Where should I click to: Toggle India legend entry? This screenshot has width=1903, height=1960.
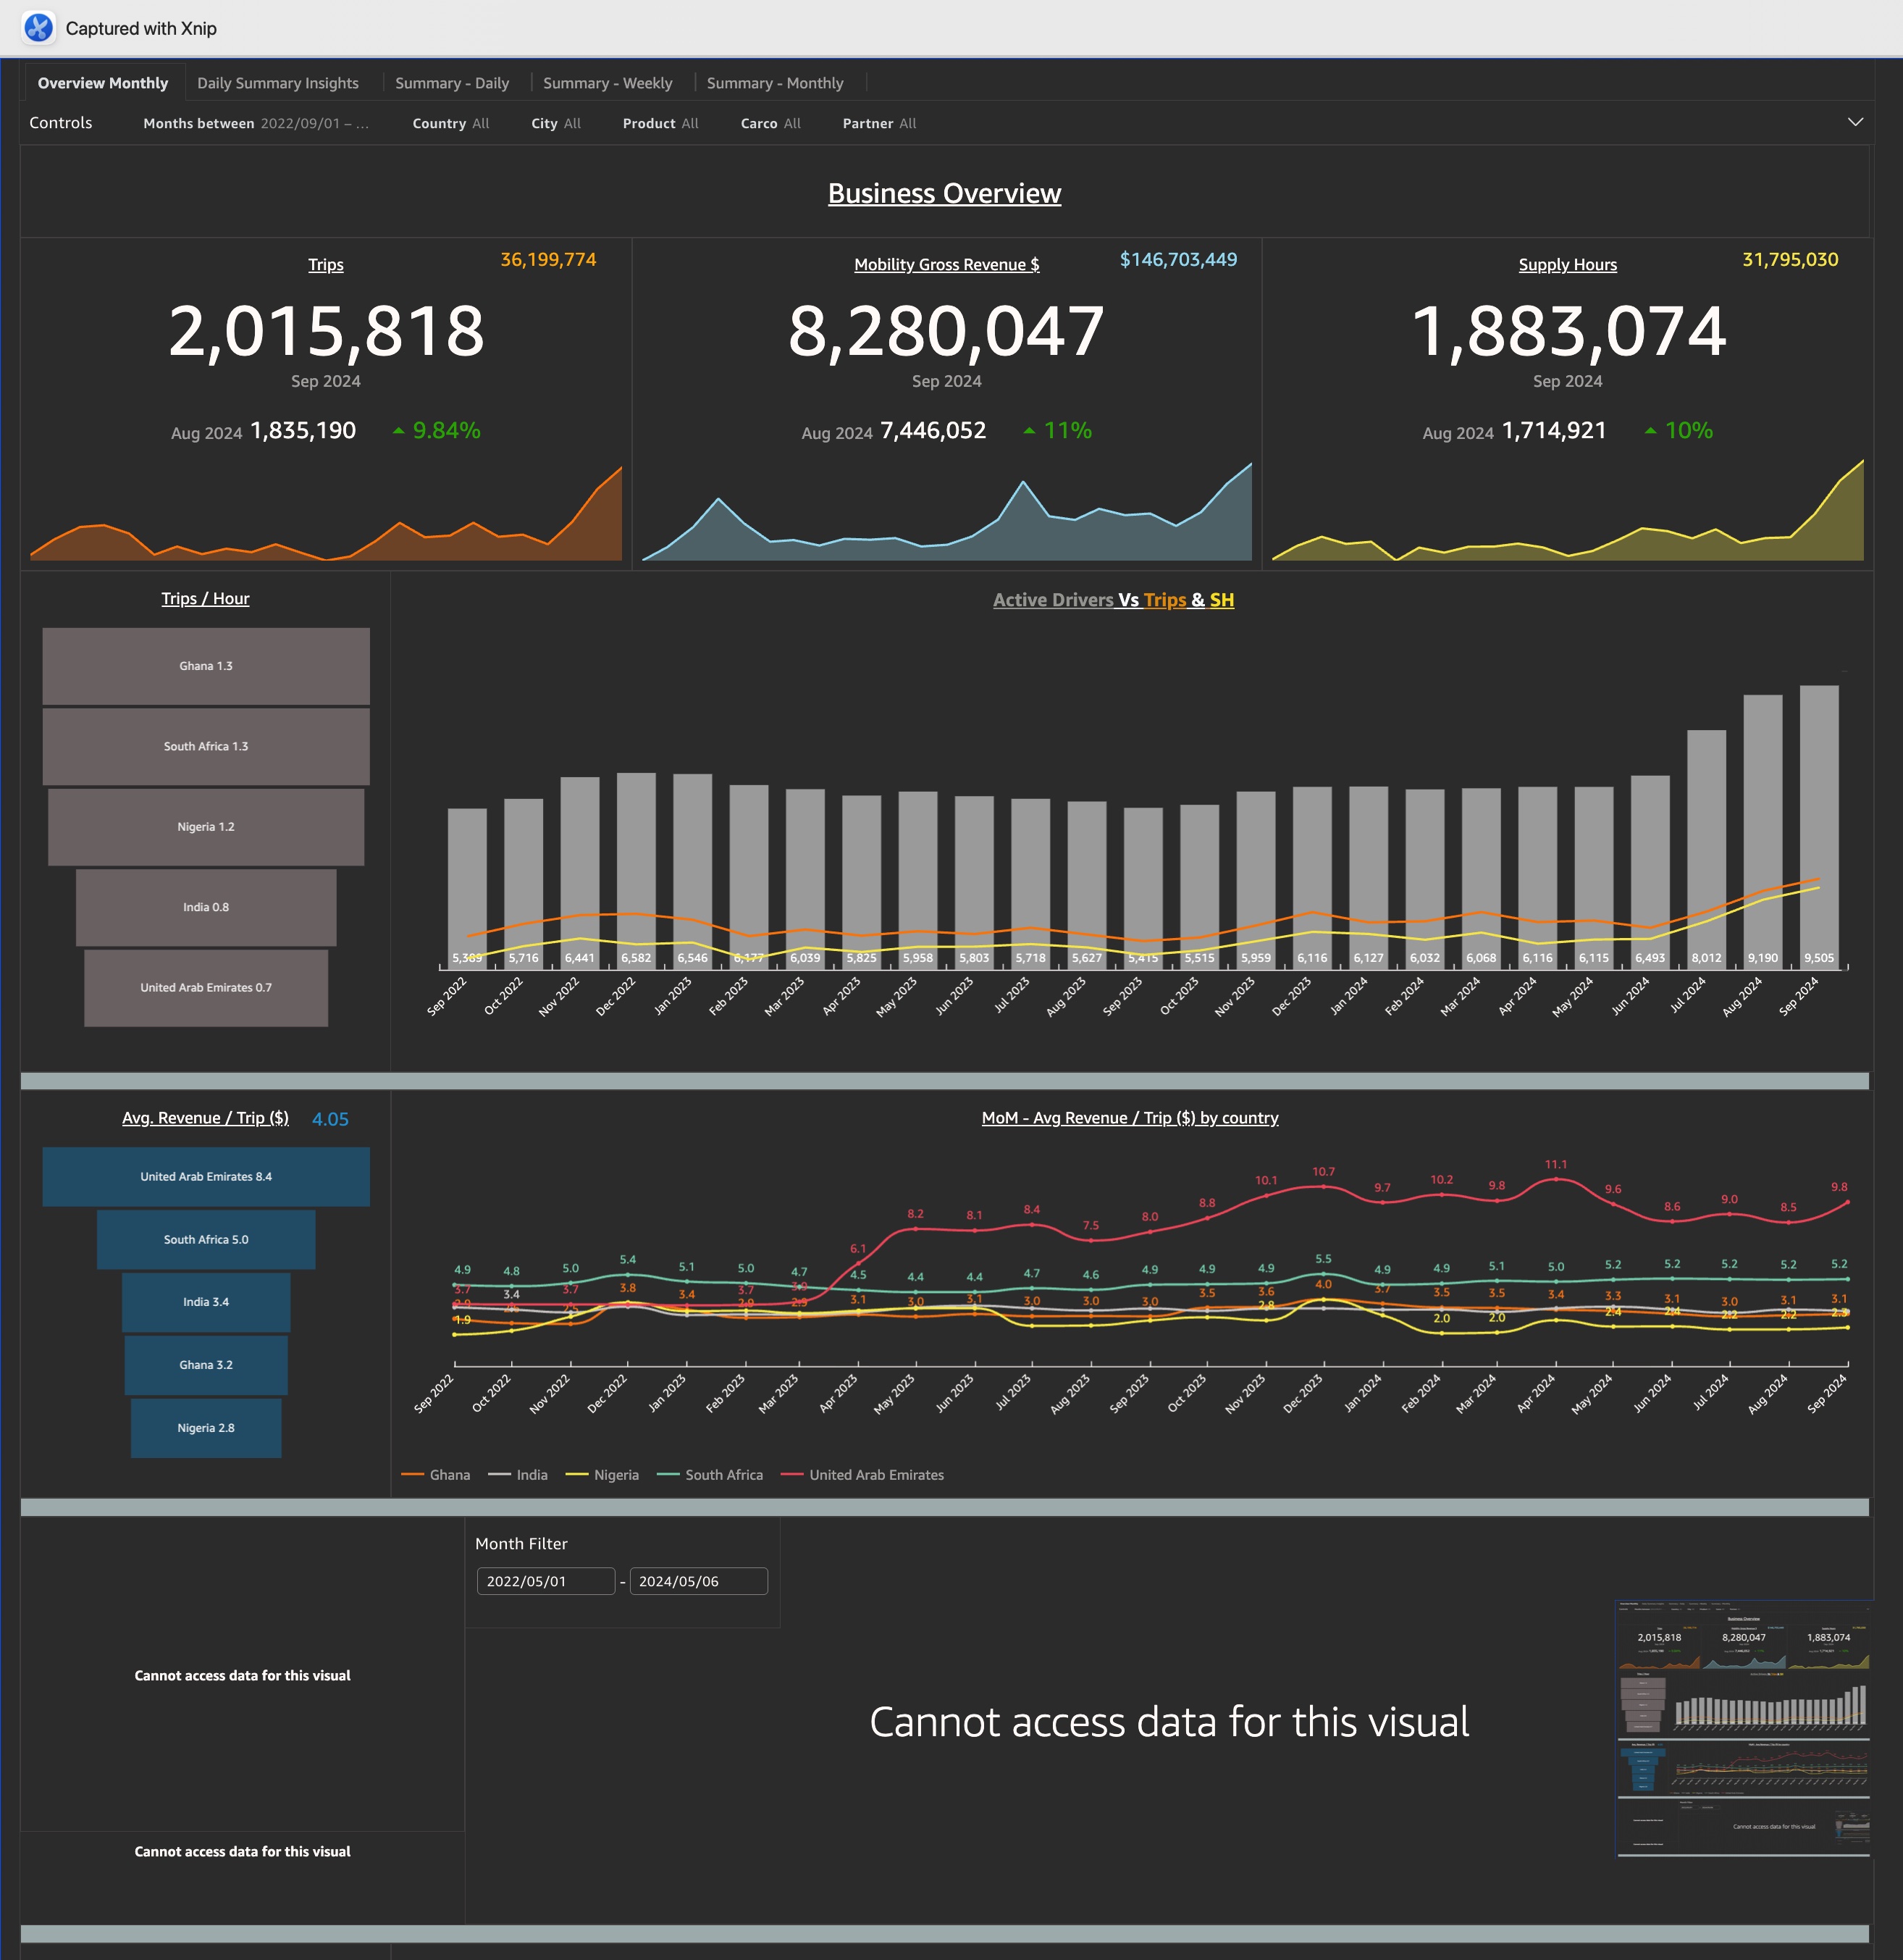pyautogui.click(x=518, y=1475)
